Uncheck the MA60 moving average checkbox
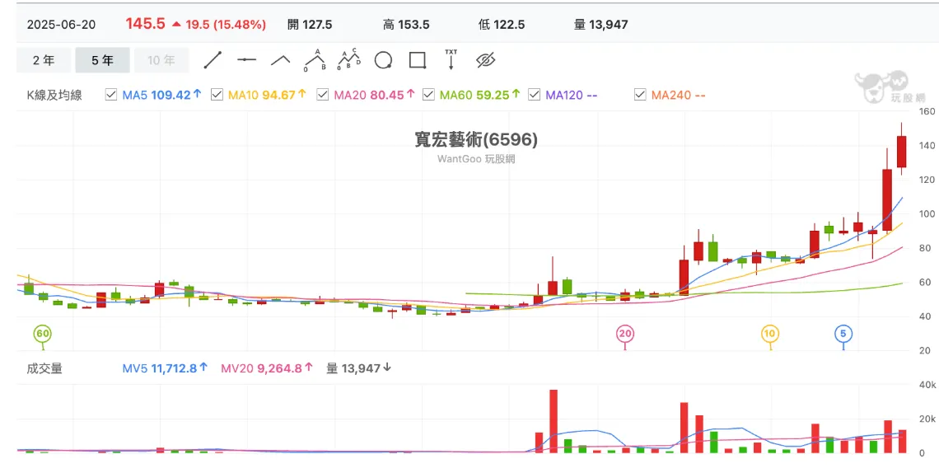Image resolution: width=939 pixels, height=473 pixels. click(x=428, y=95)
